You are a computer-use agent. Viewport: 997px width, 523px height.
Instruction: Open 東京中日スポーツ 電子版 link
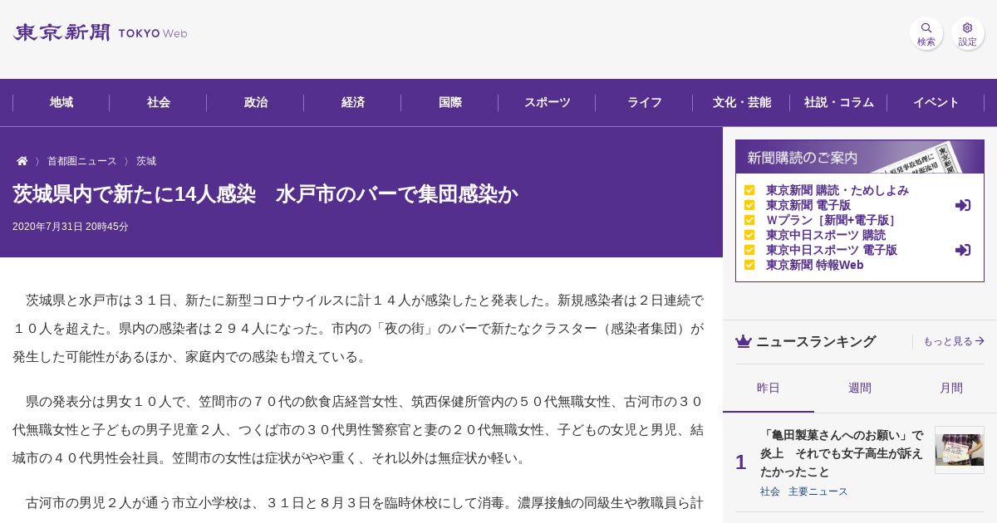click(x=832, y=250)
